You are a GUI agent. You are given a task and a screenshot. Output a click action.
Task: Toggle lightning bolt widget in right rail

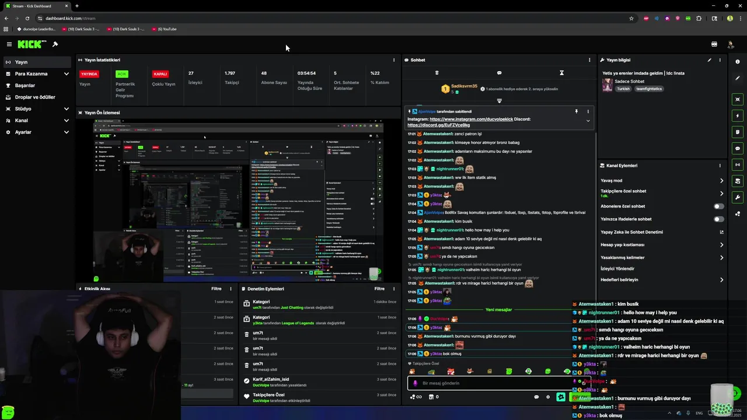tap(738, 116)
